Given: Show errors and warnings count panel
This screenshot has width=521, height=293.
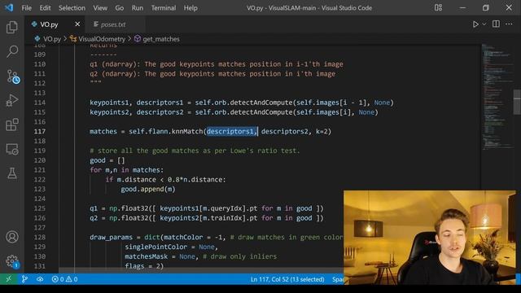Looking at the screenshot, I should 64,279.
